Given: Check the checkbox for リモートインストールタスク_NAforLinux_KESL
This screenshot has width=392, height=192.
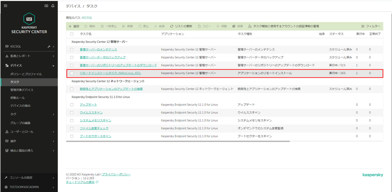Looking at the screenshot, I should coord(71,73).
